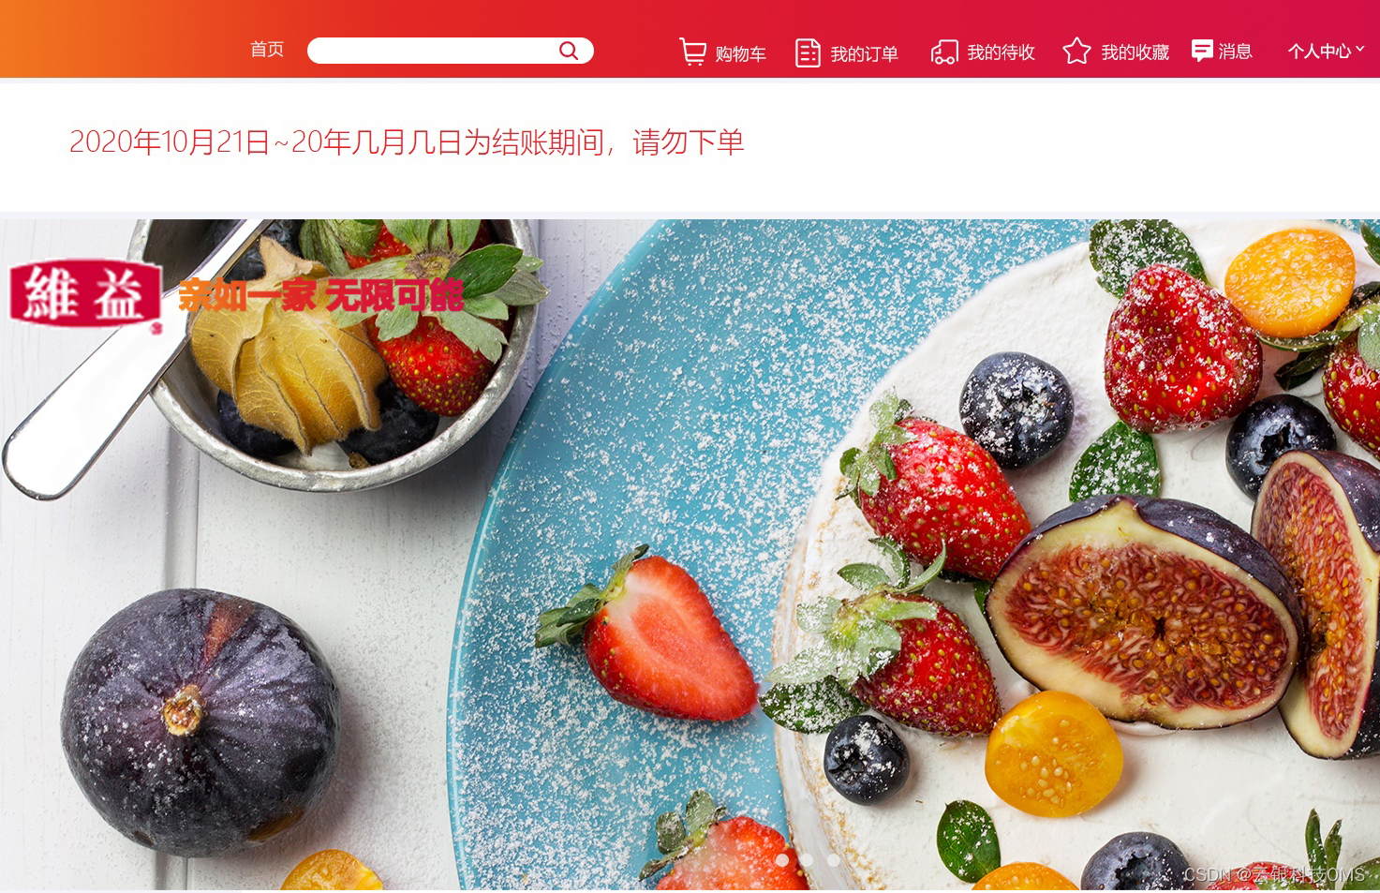Image resolution: width=1380 pixels, height=893 pixels.
Task: Click the 购物车 text link
Action: [x=740, y=54]
